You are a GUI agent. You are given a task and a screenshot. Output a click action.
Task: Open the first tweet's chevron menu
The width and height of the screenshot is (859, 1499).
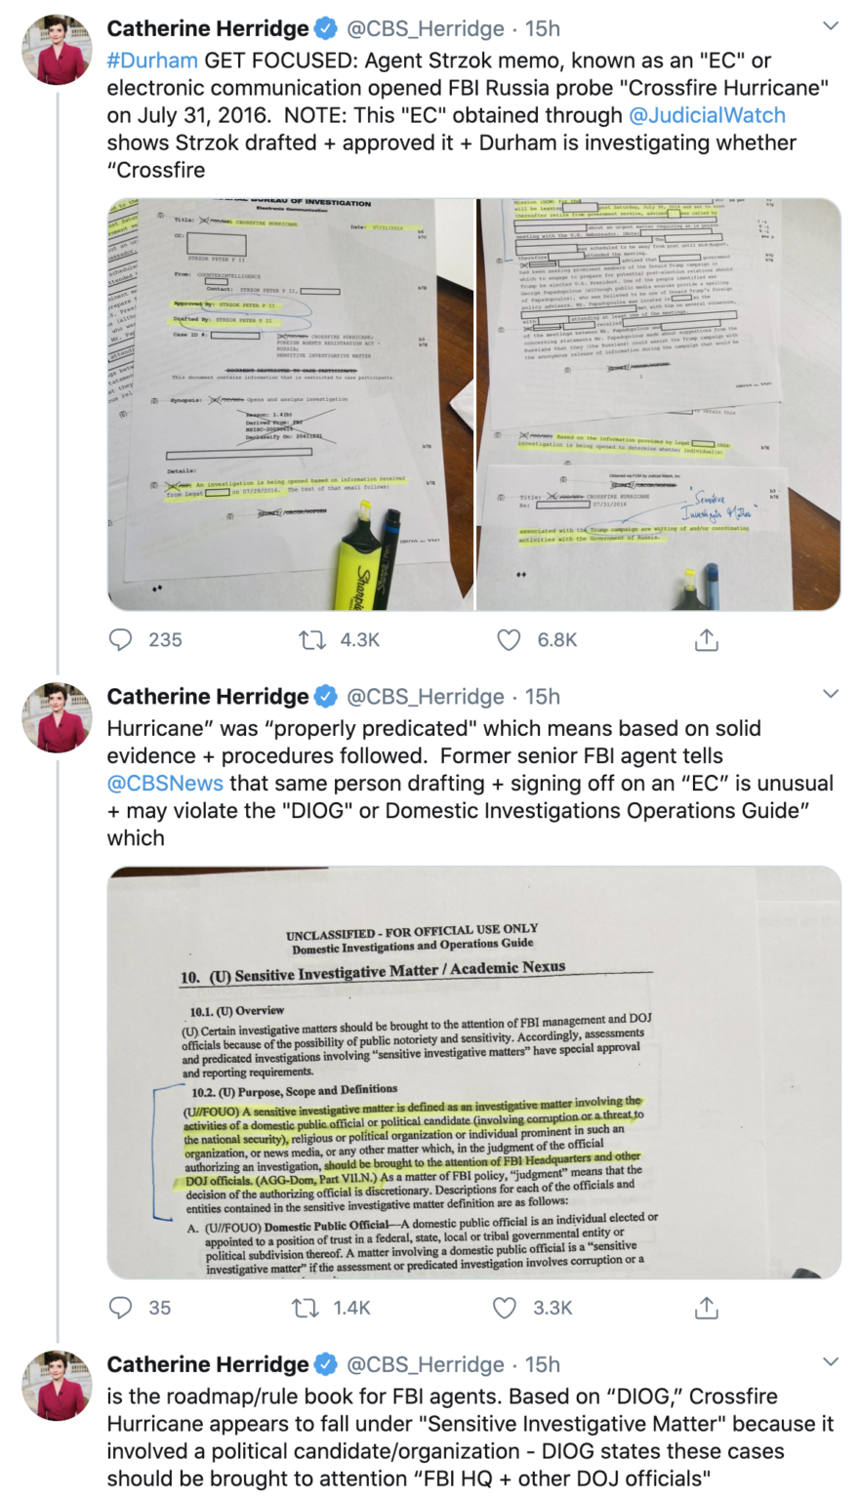tap(831, 26)
